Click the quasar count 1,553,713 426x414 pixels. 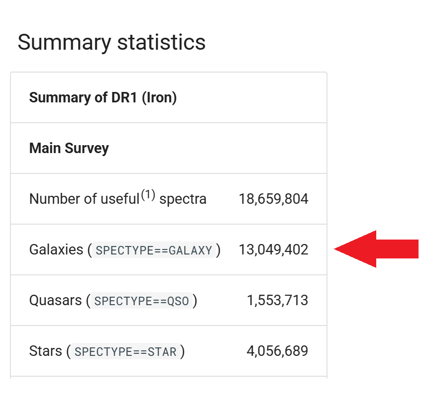277,300
